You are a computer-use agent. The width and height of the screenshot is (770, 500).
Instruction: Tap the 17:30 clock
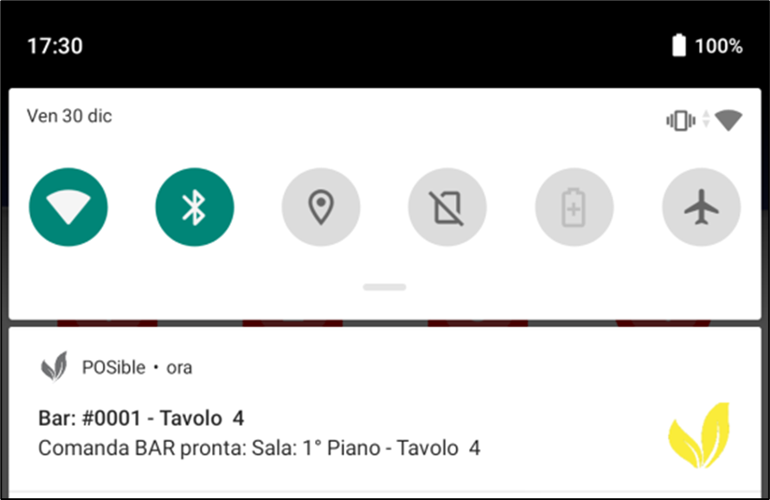point(55,46)
